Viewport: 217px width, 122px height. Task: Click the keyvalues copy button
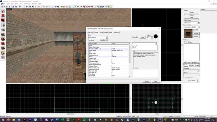point(101,40)
